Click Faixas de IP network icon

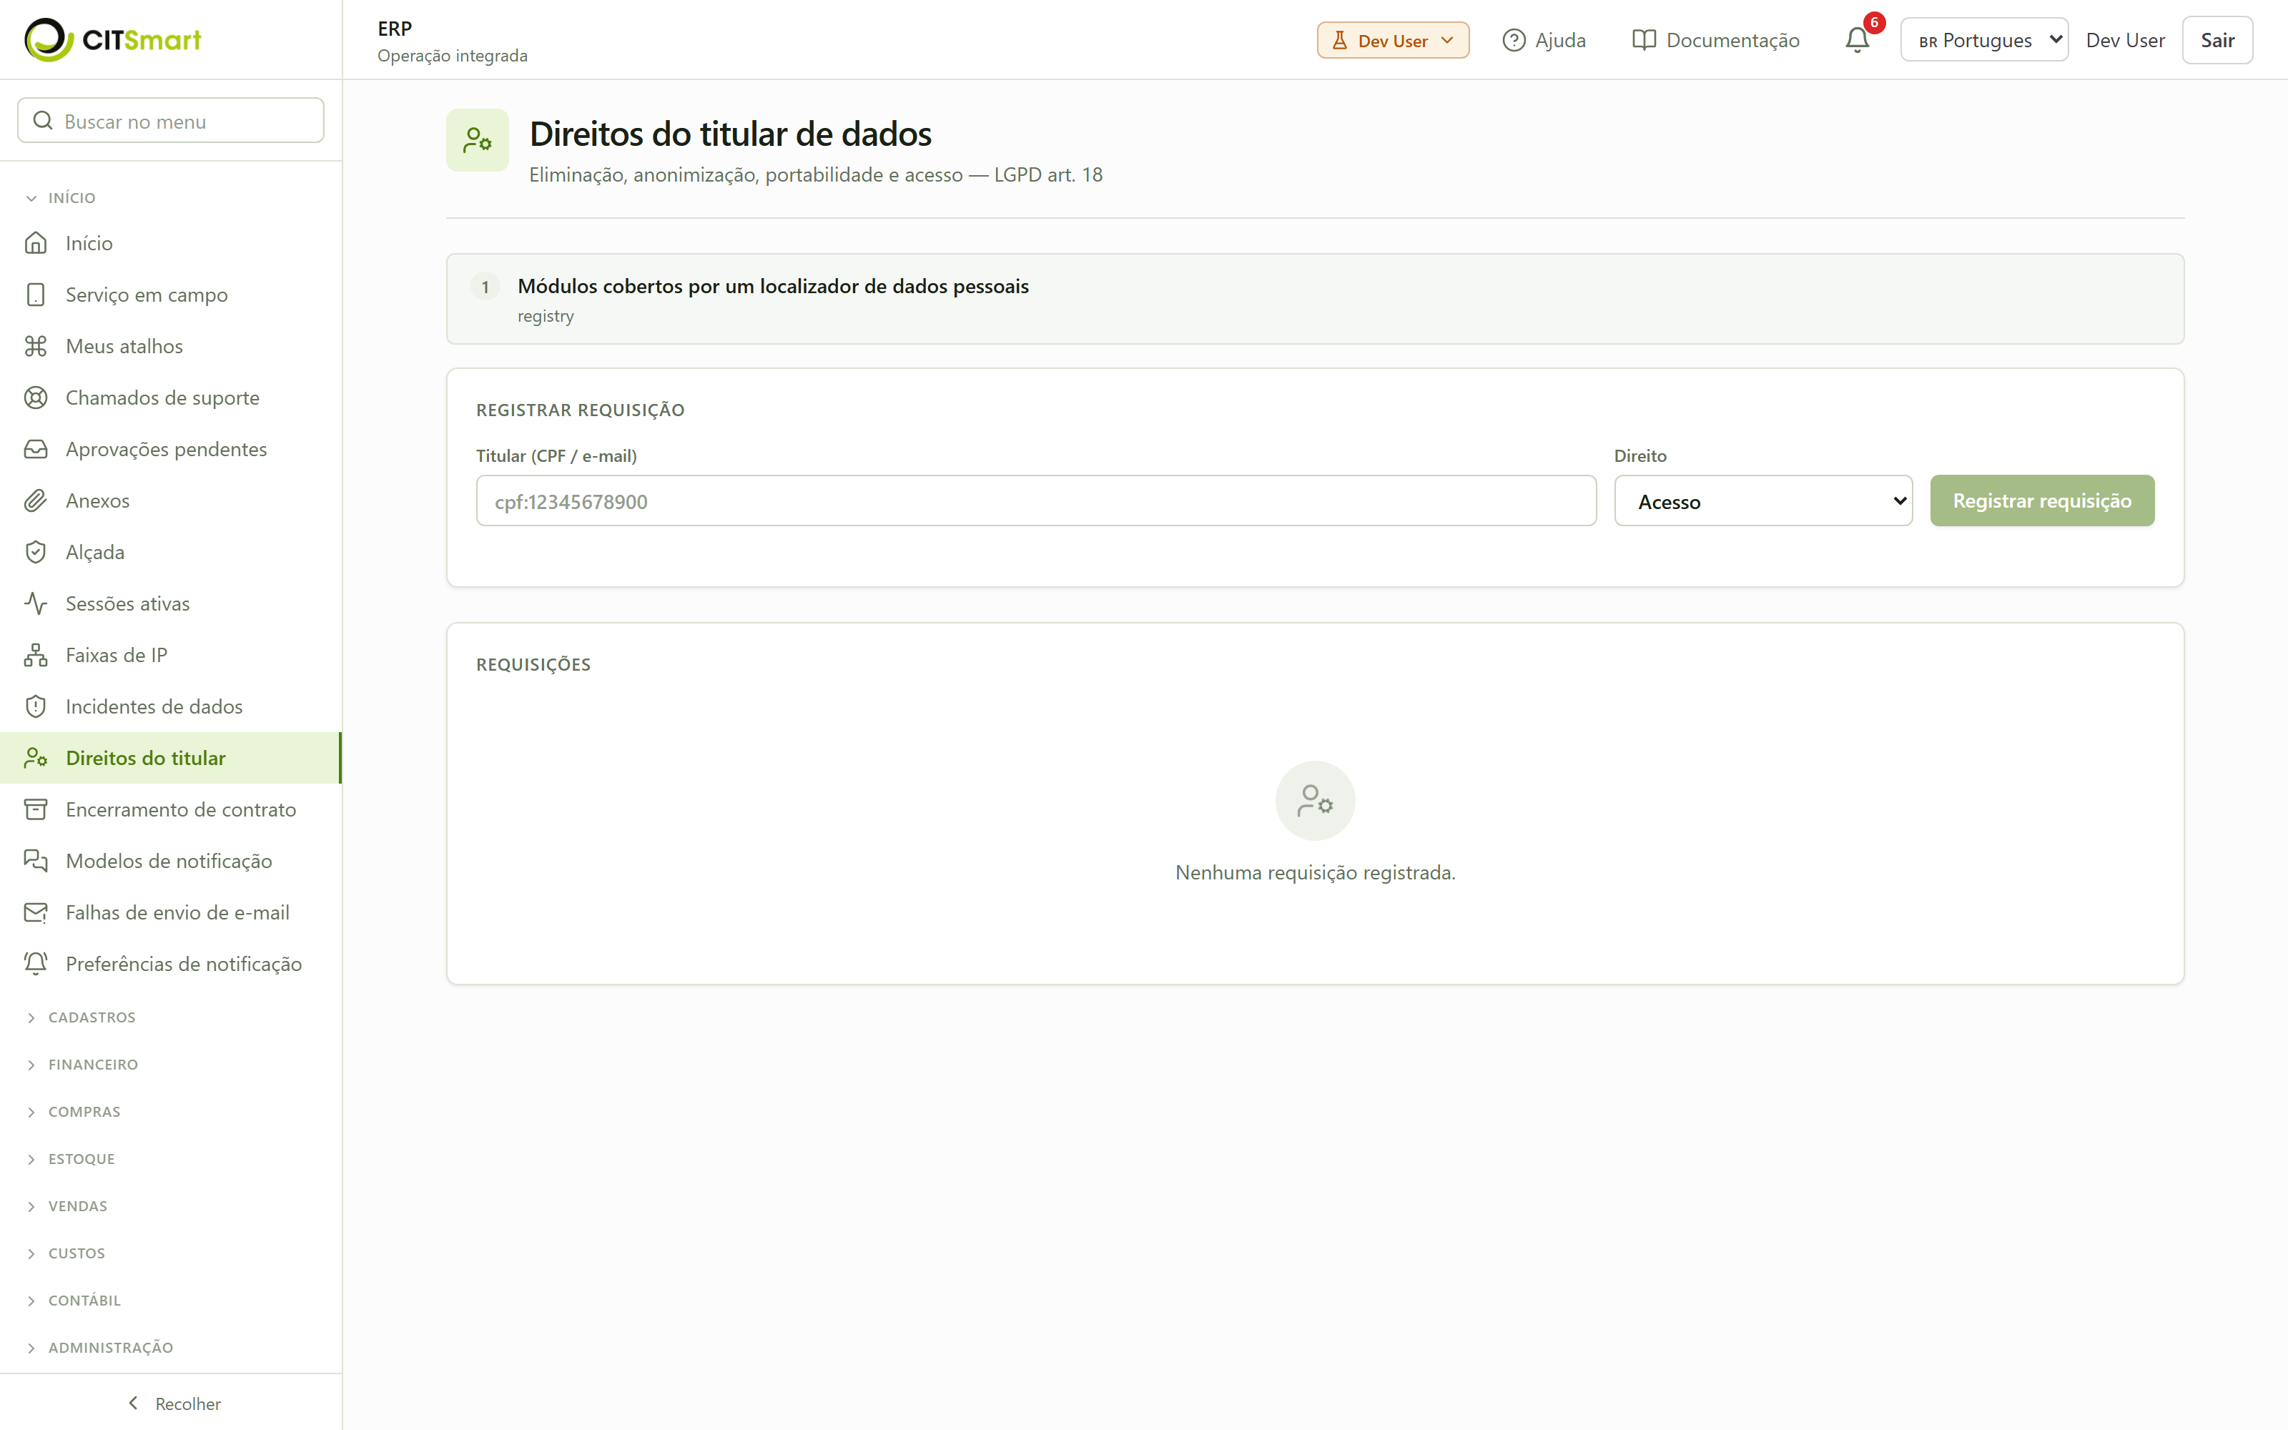[36, 654]
